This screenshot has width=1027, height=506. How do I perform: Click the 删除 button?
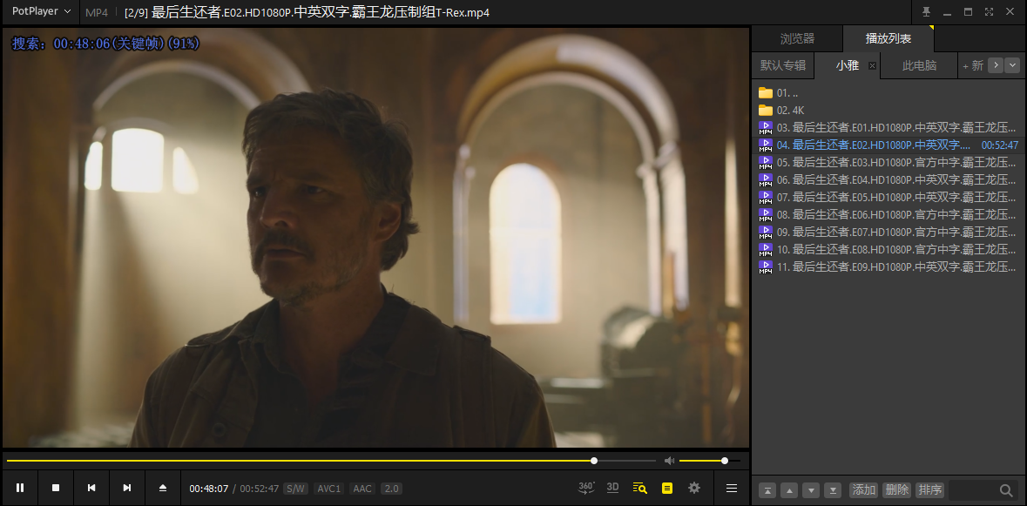tap(896, 490)
